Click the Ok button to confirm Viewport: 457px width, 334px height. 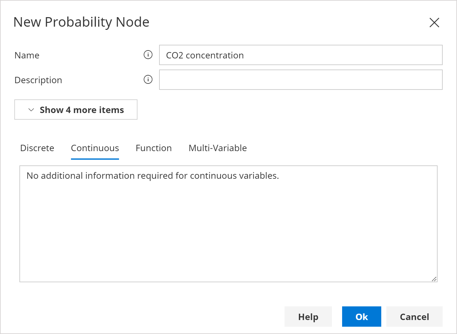pyautogui.click(x=361, y=317)
